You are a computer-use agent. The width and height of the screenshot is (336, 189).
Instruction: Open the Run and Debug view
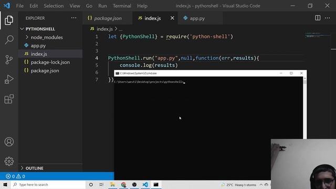pyautogui.click(x=9, y=79)
